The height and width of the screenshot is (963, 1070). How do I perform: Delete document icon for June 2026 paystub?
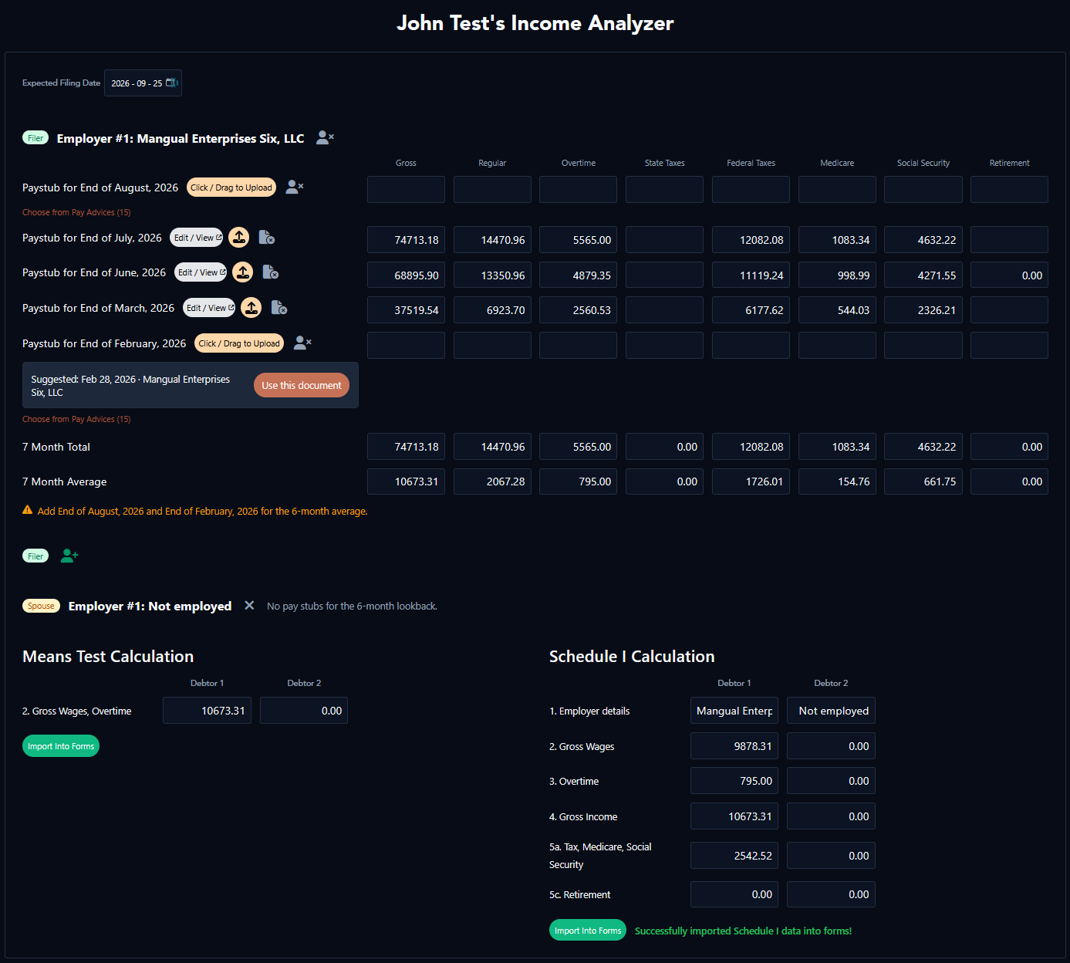coord(271,272)
